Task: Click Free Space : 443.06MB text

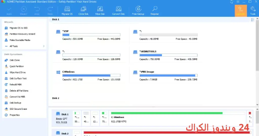Action: 109,39
